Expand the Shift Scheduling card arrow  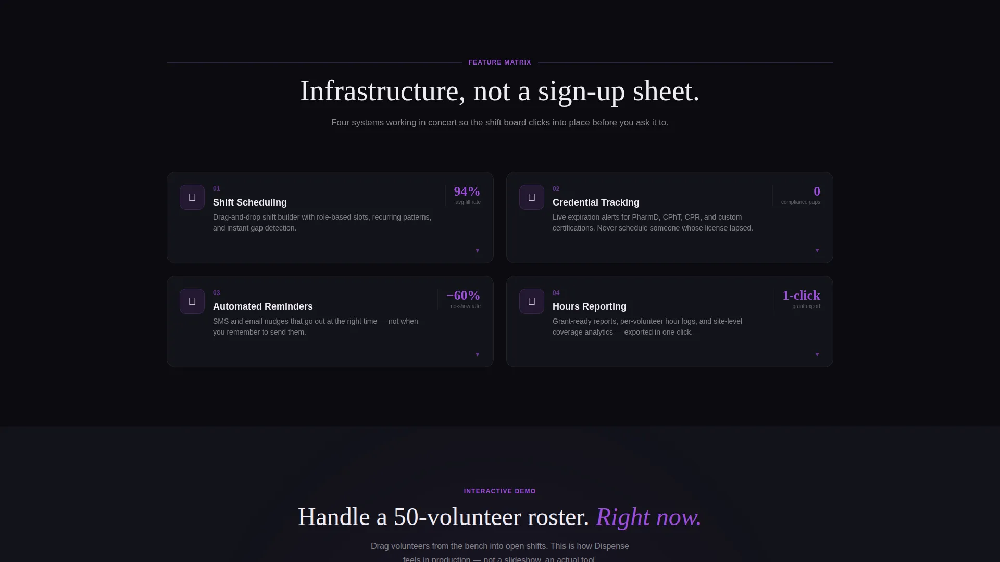pyautogui.click(x=478, y=251)
